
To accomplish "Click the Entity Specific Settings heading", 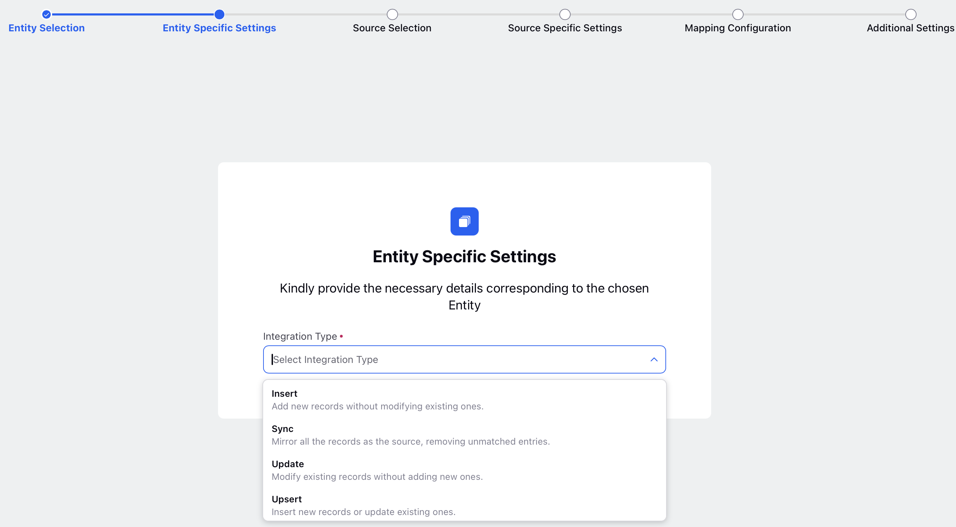I will point(464,257).
